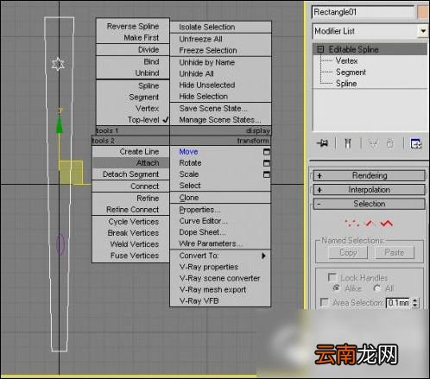Viewport: 430px width, 379px height.
Task: Select Spline in the modifier stack
Action: point(346,84)
